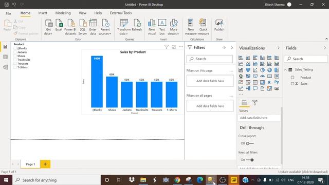Viewport: 329px width, 185px height.
Task: Create a New measure
Action: click(191, 27)
